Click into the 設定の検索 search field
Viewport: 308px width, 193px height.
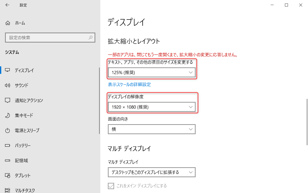50,38
